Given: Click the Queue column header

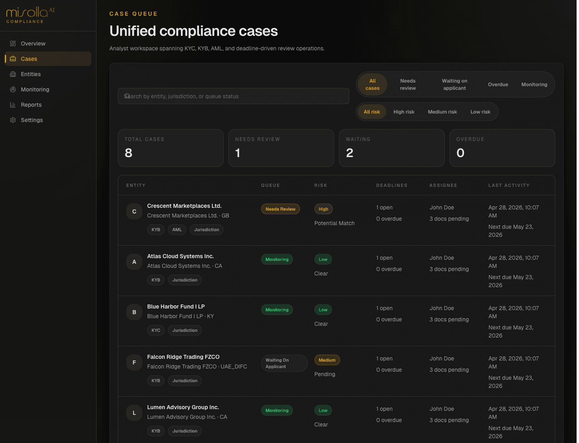Looking at the screenshot, I should point(271,185).
